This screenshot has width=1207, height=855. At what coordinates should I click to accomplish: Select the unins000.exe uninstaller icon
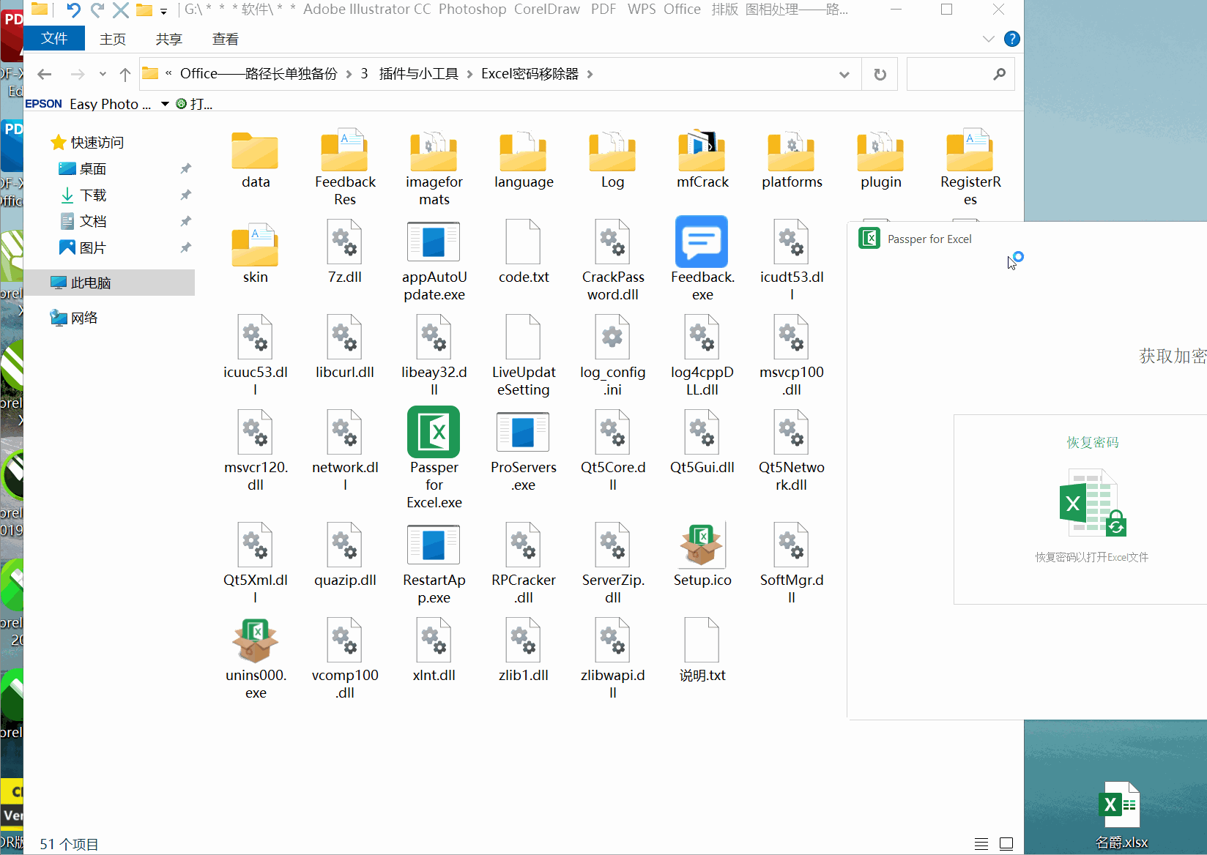point(256,641)
